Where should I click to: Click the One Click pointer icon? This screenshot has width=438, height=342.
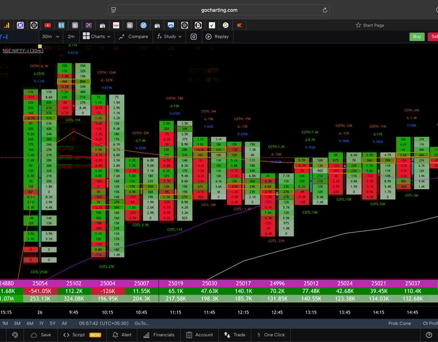point(259,335)
